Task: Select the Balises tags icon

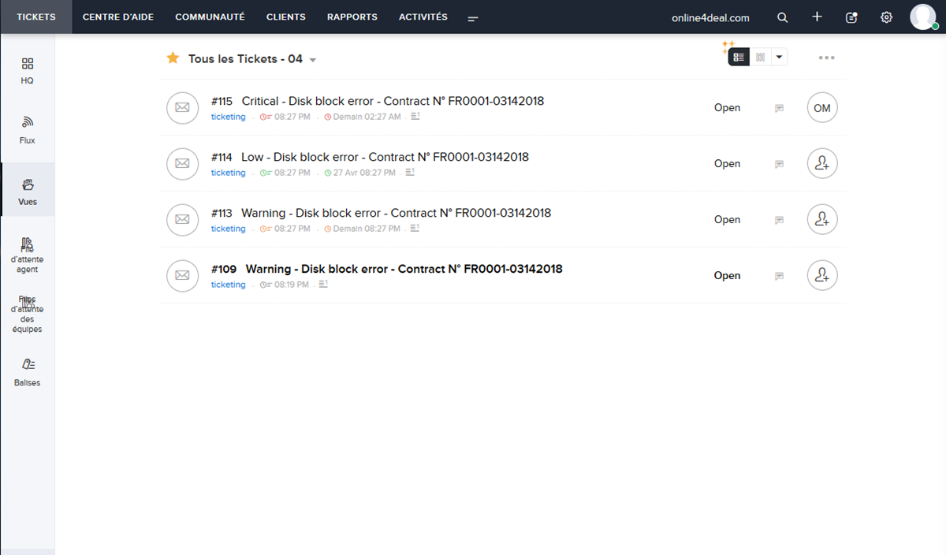Action: [27, 365]
